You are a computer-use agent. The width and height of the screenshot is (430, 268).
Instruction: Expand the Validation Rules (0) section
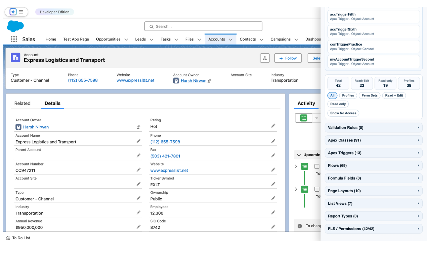coord(374,128)
